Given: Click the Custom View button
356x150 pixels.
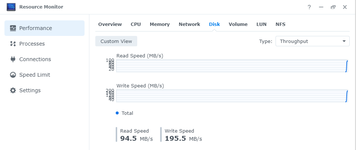Looking at the screenshot, I should (x=116, y=41).
